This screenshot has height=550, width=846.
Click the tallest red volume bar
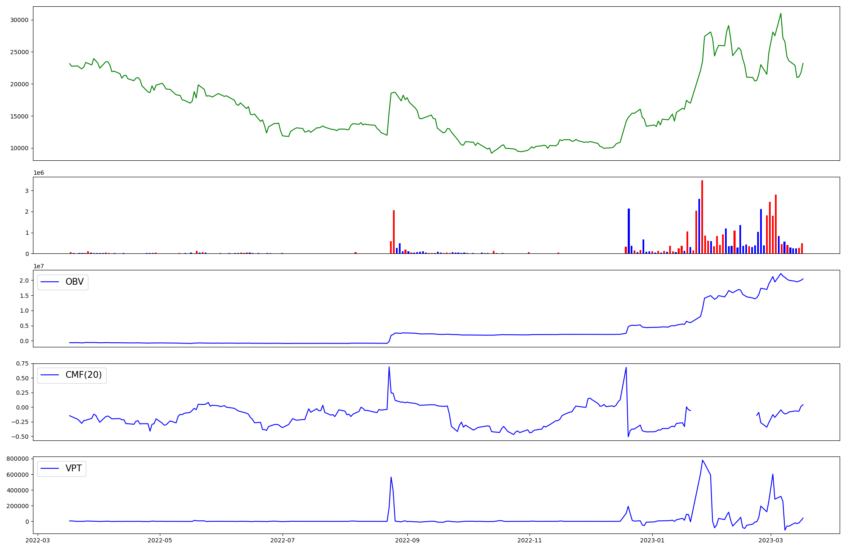[x=702, y=217]
